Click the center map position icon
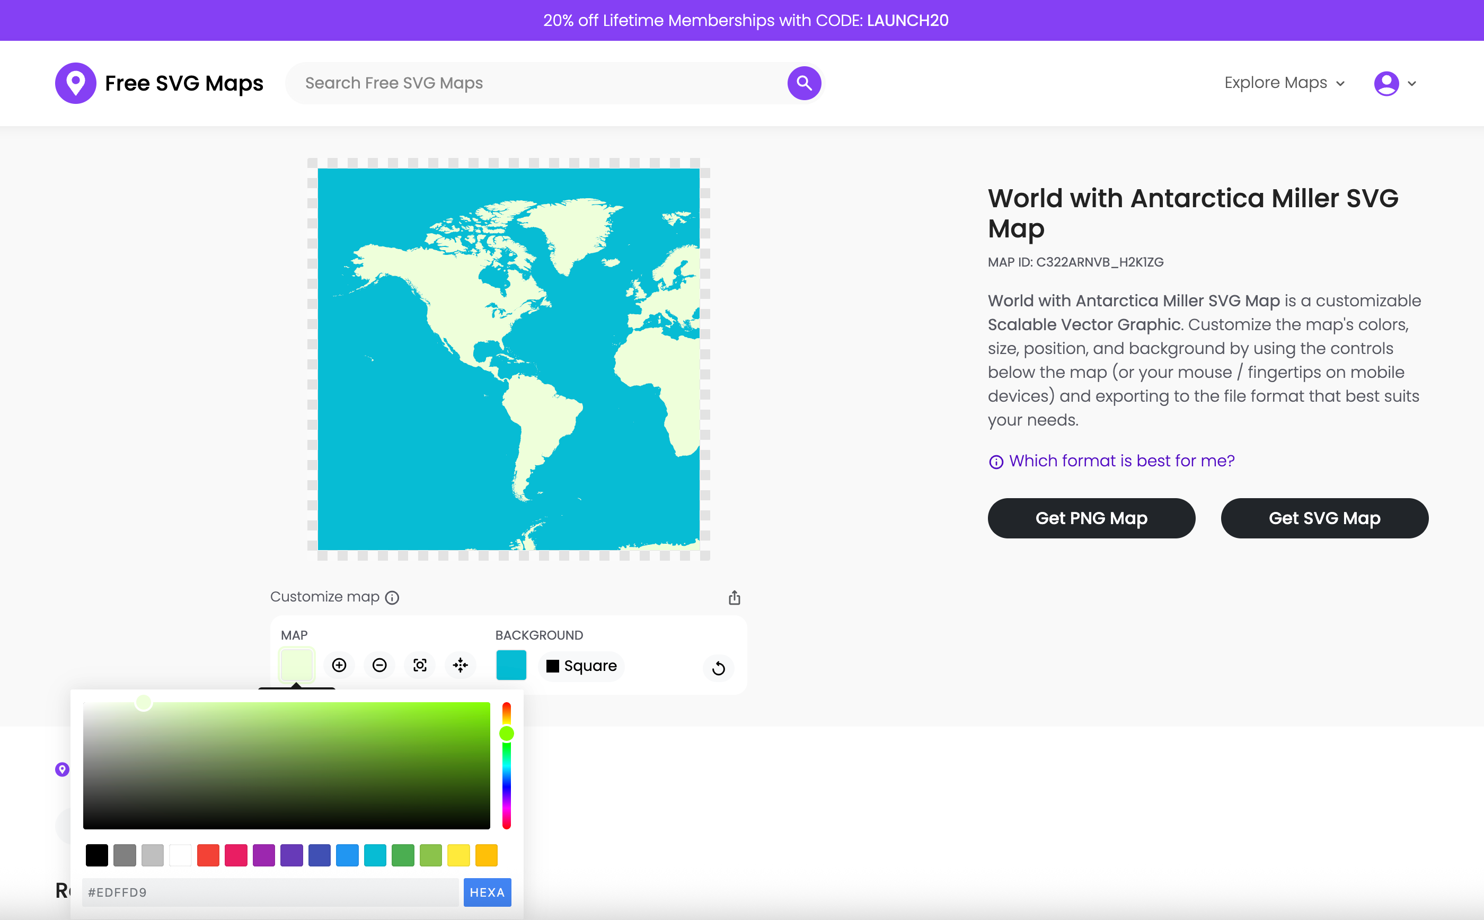The width and height of the screenshot is (1484, 920). pos(461,665)
